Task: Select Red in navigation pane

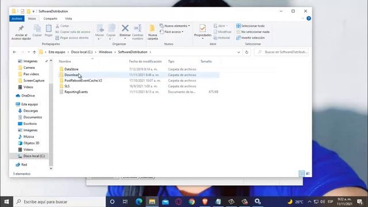Action: [x=24, y=165]
